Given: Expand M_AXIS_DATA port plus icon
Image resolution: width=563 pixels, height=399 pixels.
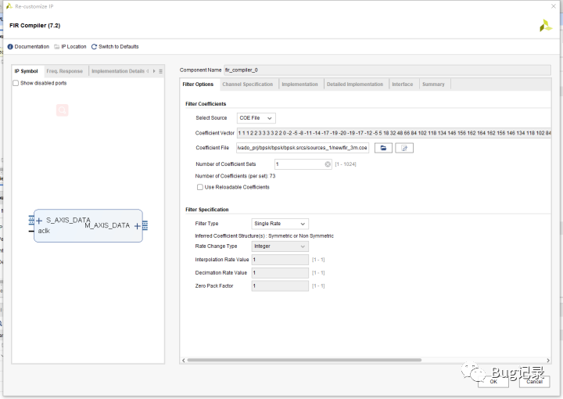Looking at the screenshot, I should (137, 226).
